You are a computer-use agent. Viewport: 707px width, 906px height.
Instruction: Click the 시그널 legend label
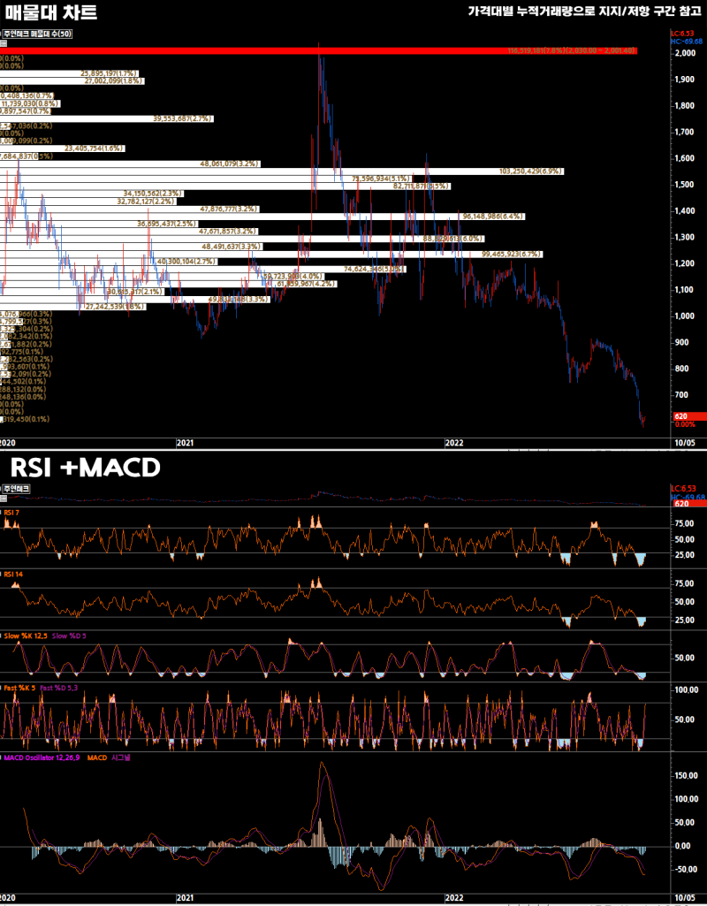click(121, 758)
